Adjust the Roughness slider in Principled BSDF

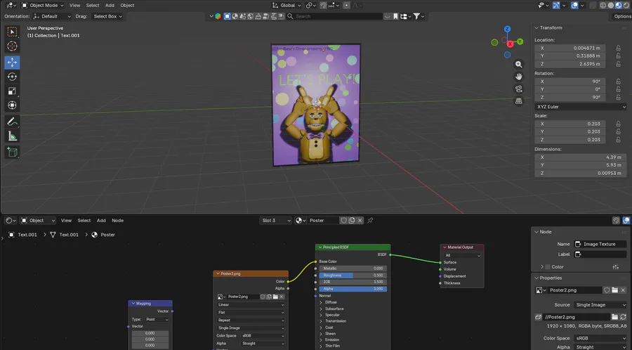click(353, 276)
